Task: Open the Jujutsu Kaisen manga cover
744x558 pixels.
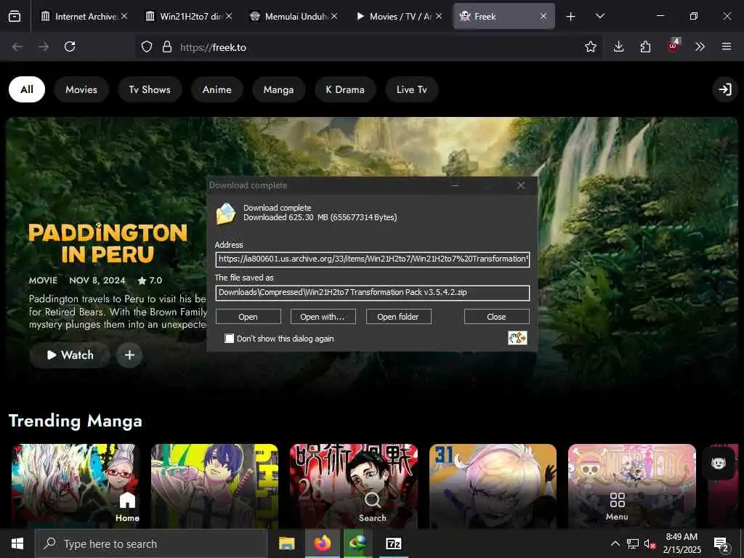Action: point(354,486)
